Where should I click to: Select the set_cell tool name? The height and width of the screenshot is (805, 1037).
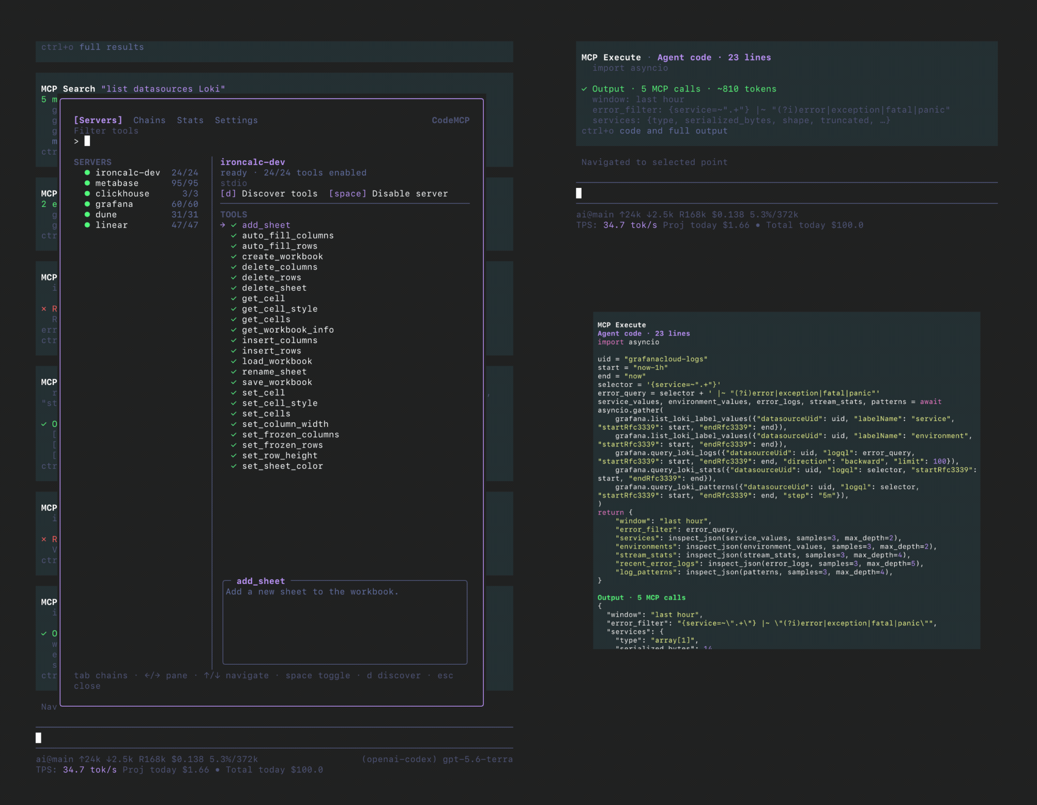264,393
